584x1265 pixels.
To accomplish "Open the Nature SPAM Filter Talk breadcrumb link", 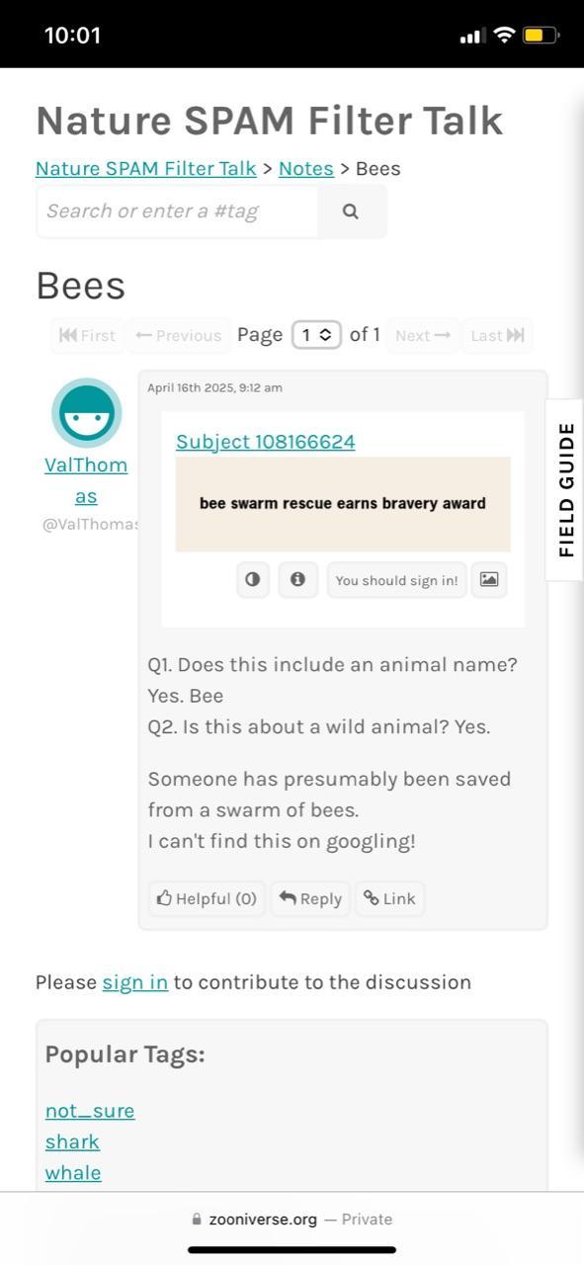I will point(146,168).
